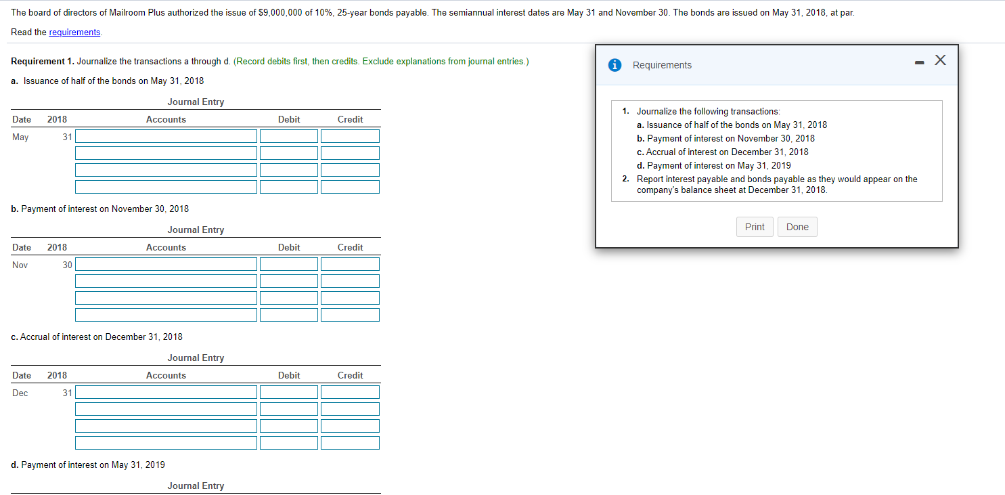Close the Requirements dialog with the X
This screenshot has width=1005, height=495.
click(939, 60)
